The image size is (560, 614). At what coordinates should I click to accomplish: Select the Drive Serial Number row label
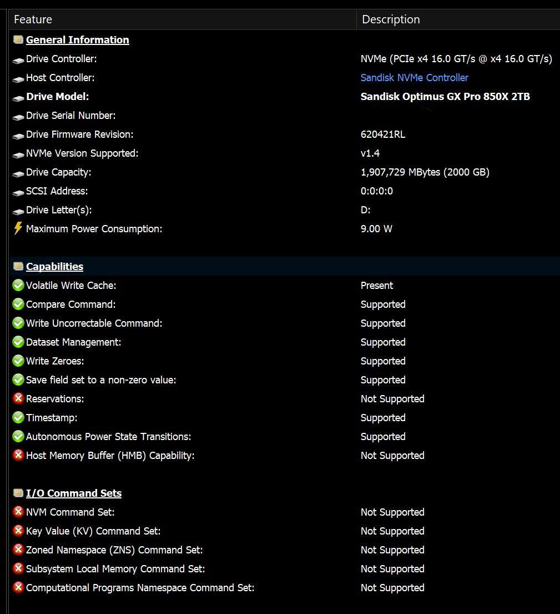tap(71, 115)
